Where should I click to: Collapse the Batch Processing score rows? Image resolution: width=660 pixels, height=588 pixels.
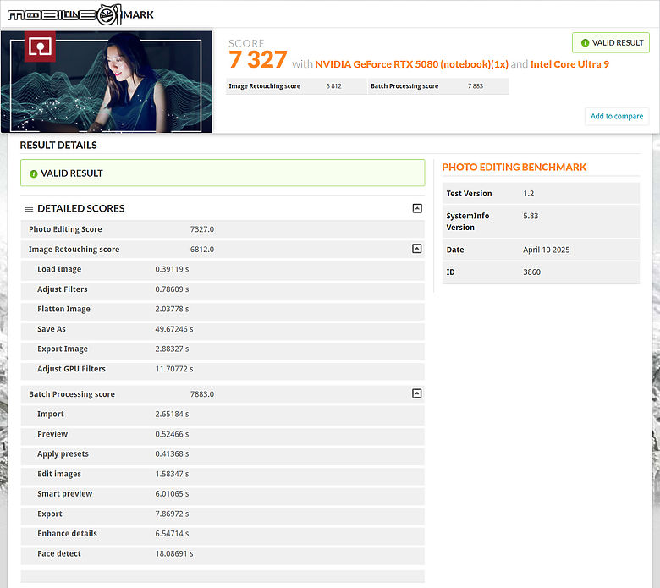click(x=416, y=393)
